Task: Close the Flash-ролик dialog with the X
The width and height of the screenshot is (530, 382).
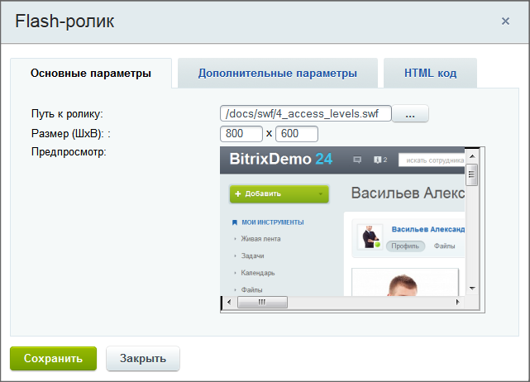Action: (x=505, y=21)
